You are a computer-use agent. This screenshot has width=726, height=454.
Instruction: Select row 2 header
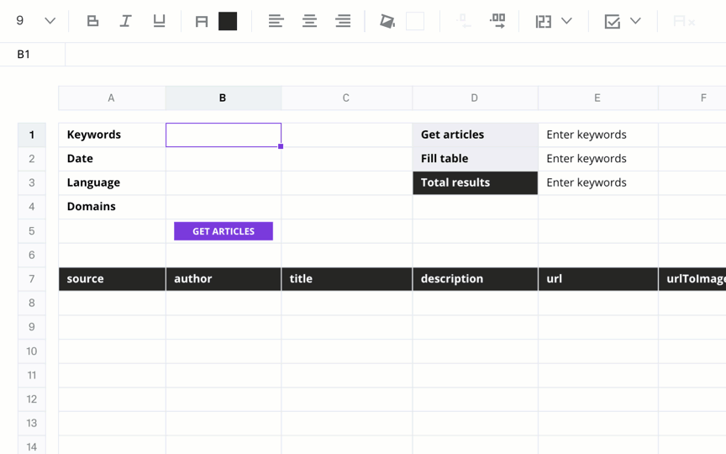click(31, 159)
